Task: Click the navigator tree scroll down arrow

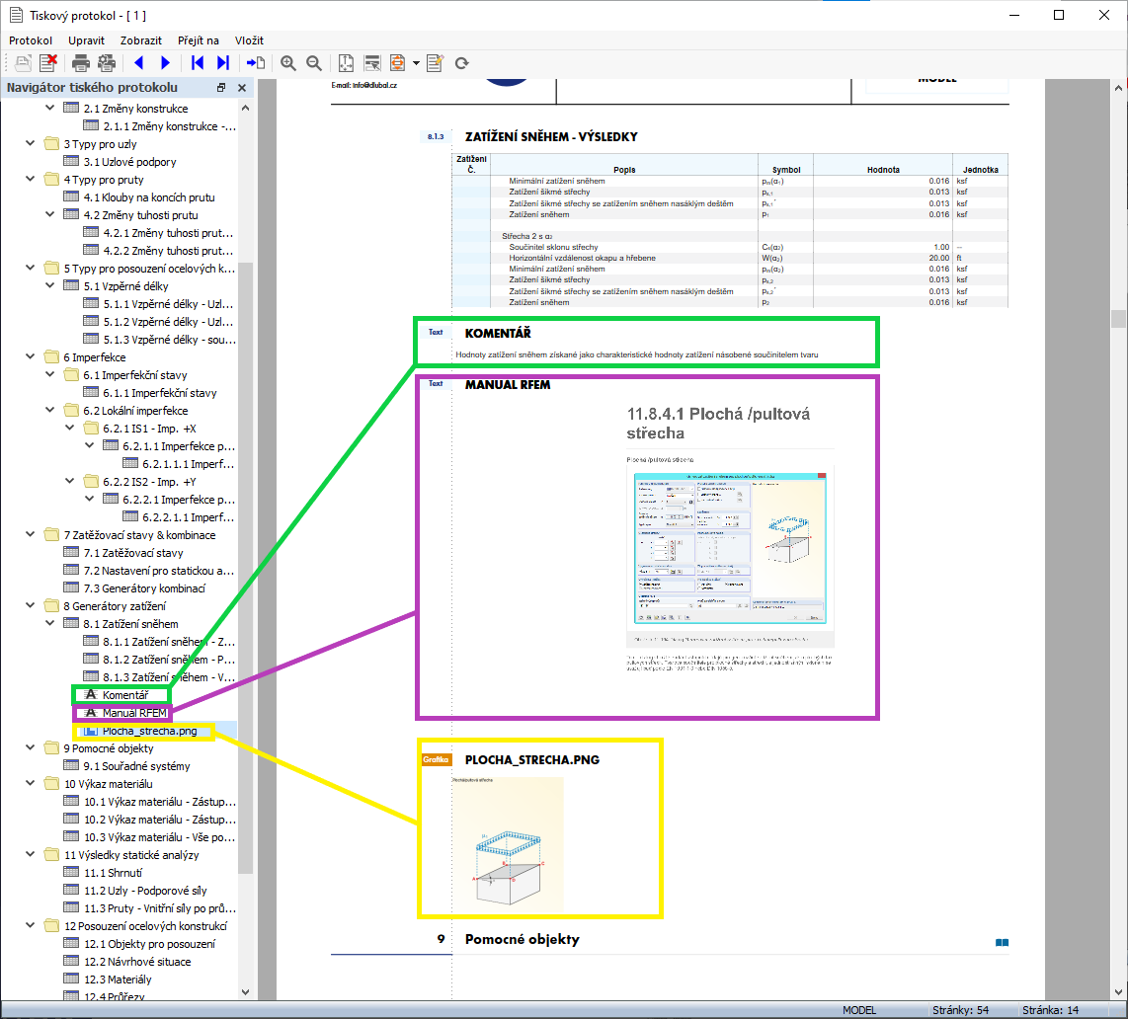Action: 245,991
